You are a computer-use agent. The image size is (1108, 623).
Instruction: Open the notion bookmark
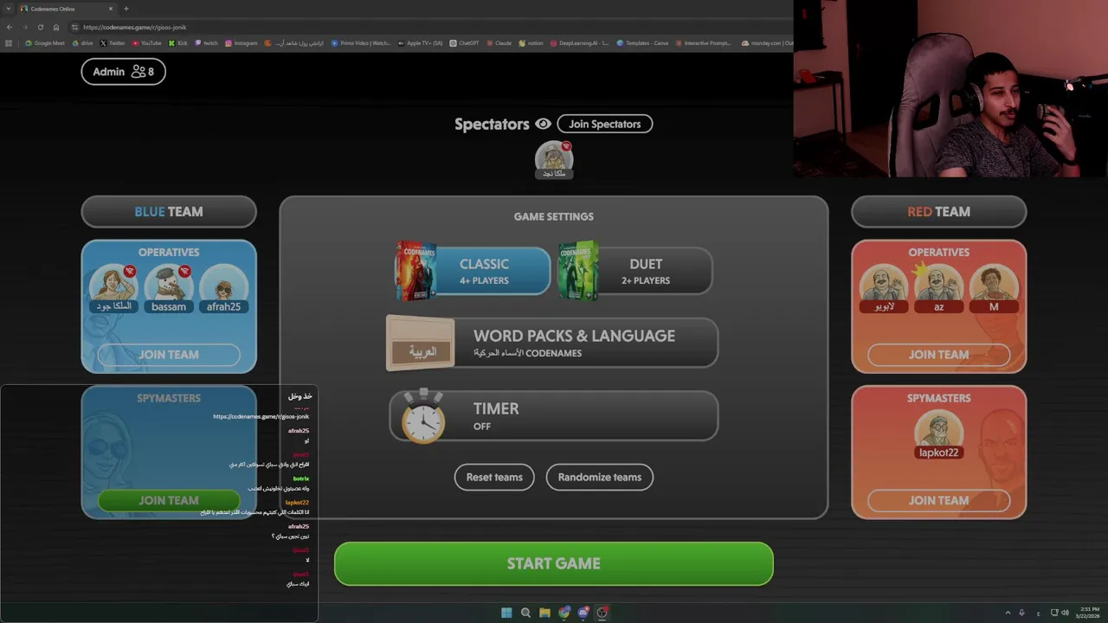click(531, 43)
